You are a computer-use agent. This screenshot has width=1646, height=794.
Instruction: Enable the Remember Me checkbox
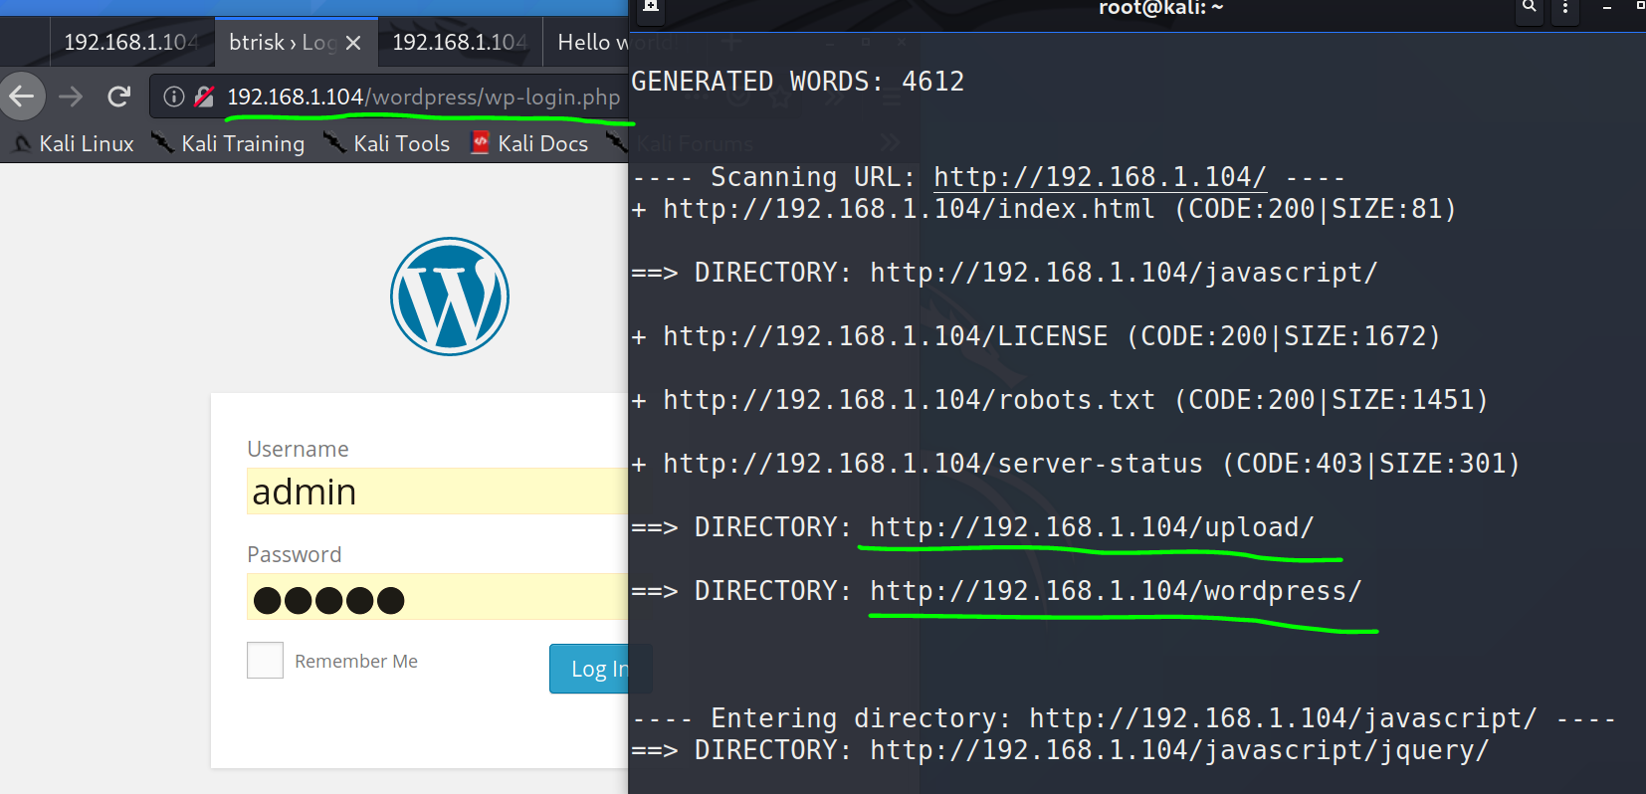(266, 661)
